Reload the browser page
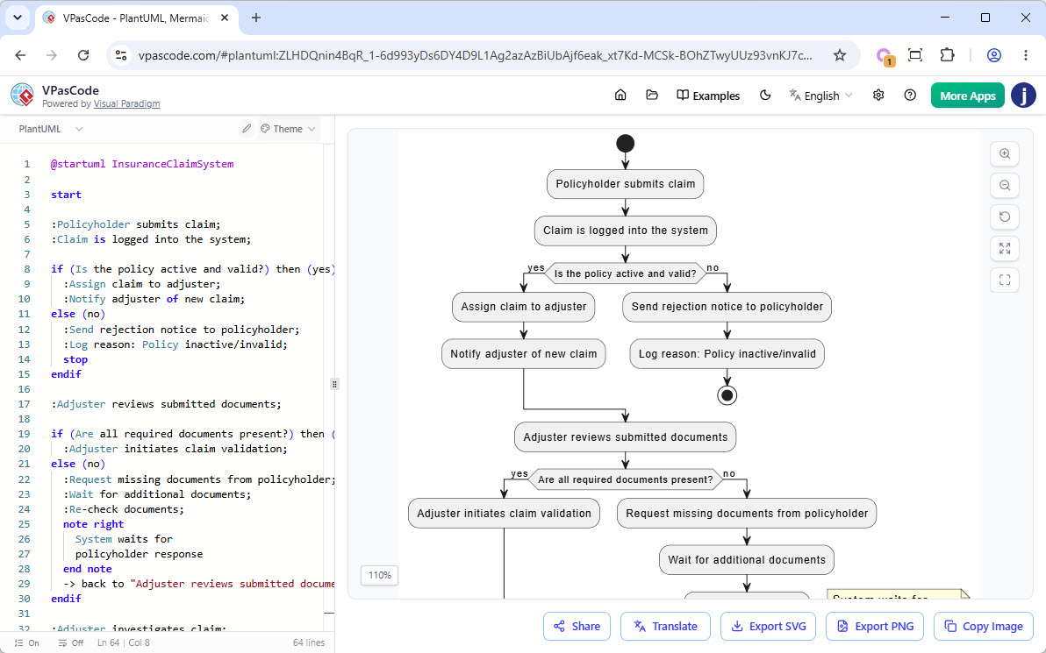This screenshot has width=1046, height=653. coord(83,55)
